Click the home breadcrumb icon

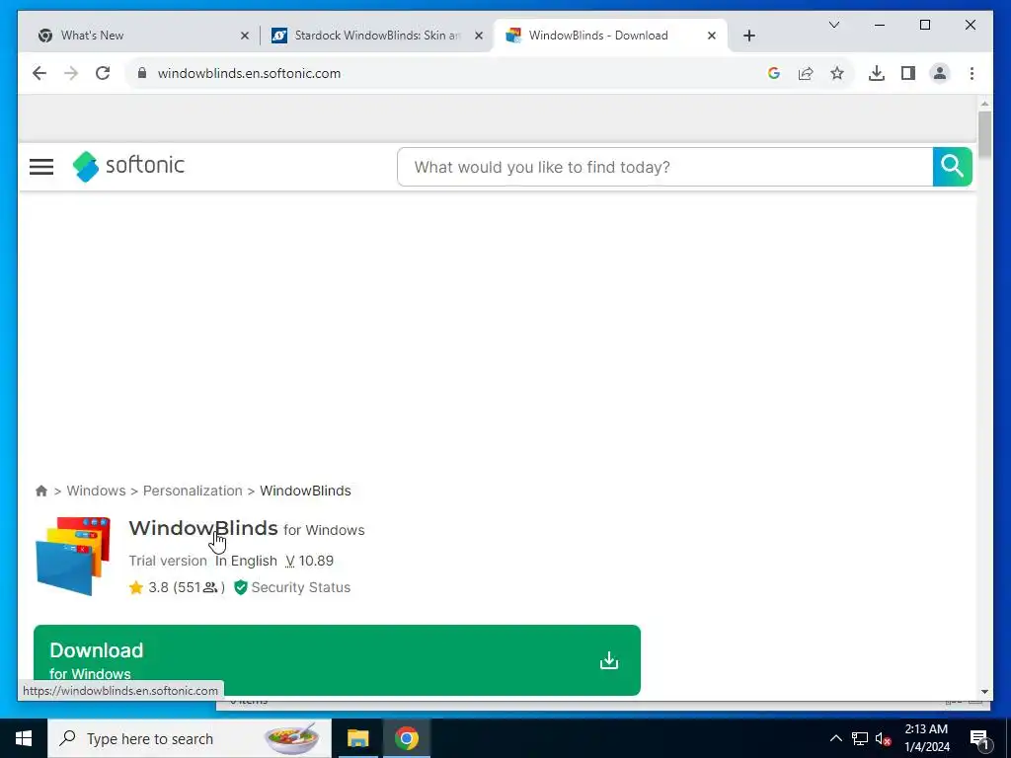pos(41,492)
